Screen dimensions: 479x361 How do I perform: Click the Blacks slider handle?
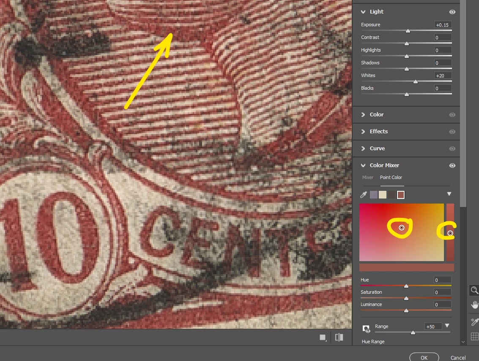coord(407,94)
